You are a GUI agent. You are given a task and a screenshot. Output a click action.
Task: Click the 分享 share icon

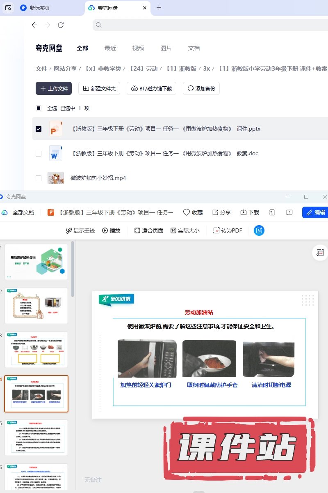215,212
